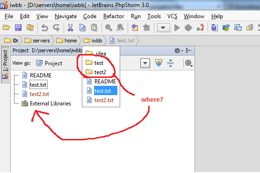Open the View as Project selector
Viewport: 260px width, 173px height.
49,63
